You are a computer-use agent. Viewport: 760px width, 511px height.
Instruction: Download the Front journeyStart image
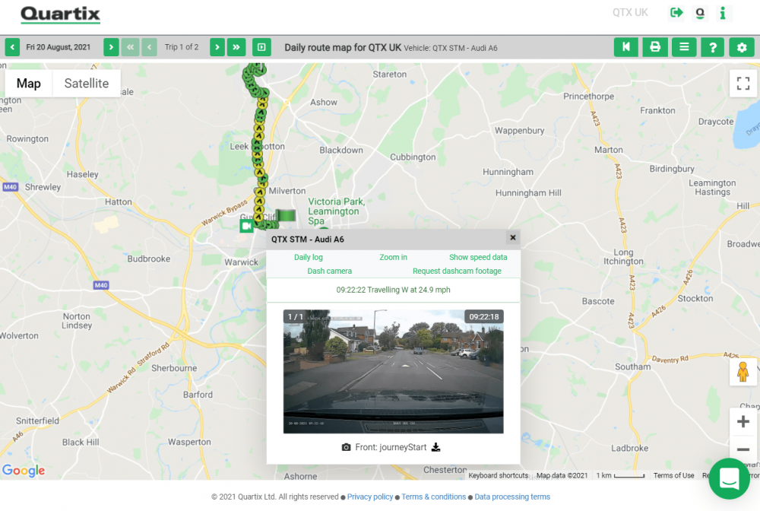(x=435, y=447)
